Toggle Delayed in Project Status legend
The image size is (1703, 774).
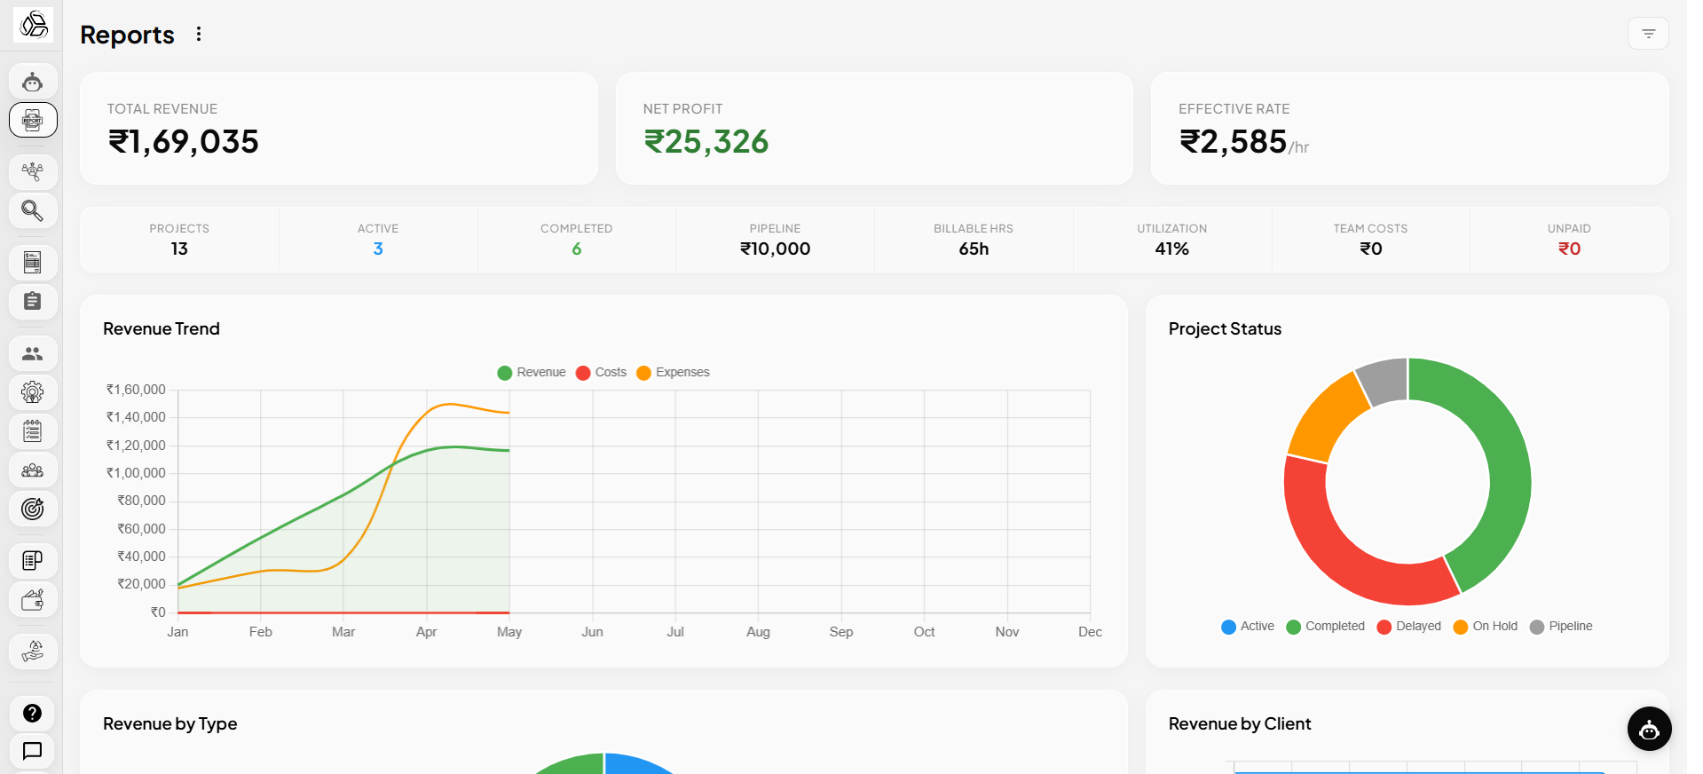[x=1409, y=627]
